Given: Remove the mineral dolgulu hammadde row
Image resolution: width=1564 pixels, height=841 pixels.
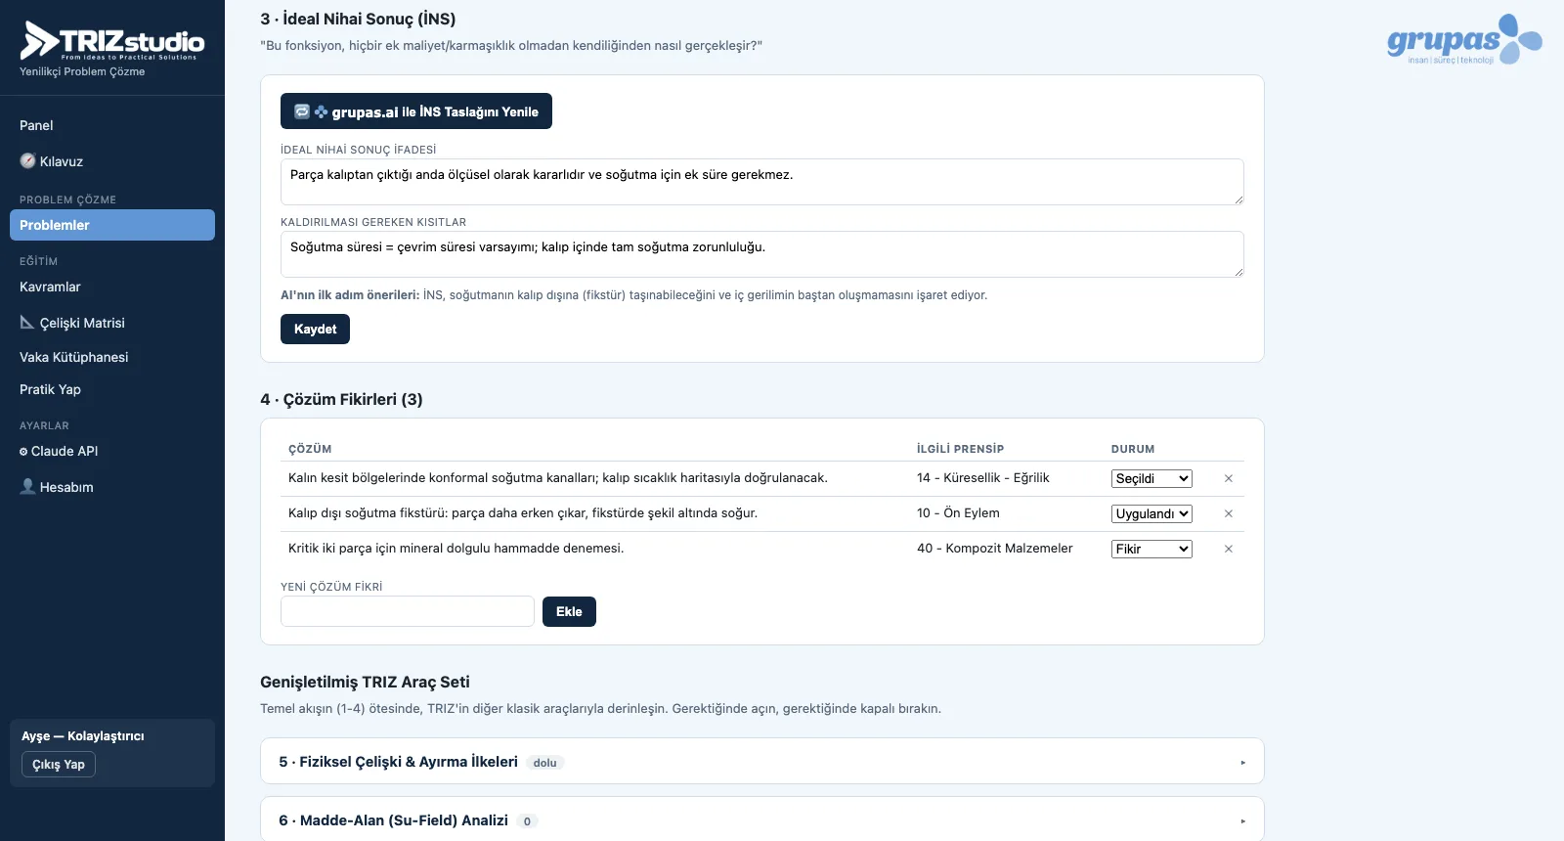Looking at the screenshot, I should click(1229, 549).
